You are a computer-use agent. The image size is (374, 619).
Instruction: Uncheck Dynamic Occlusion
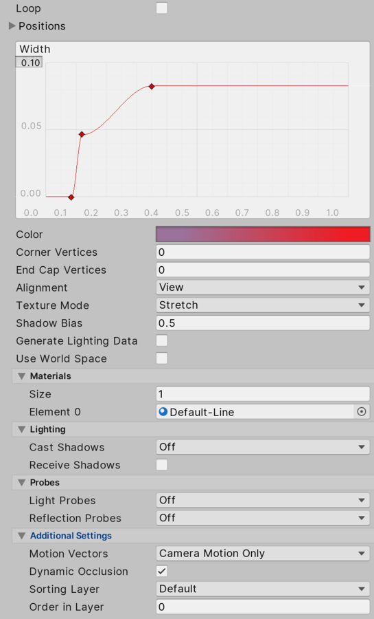pyautogui.click(x=162, y=571)
